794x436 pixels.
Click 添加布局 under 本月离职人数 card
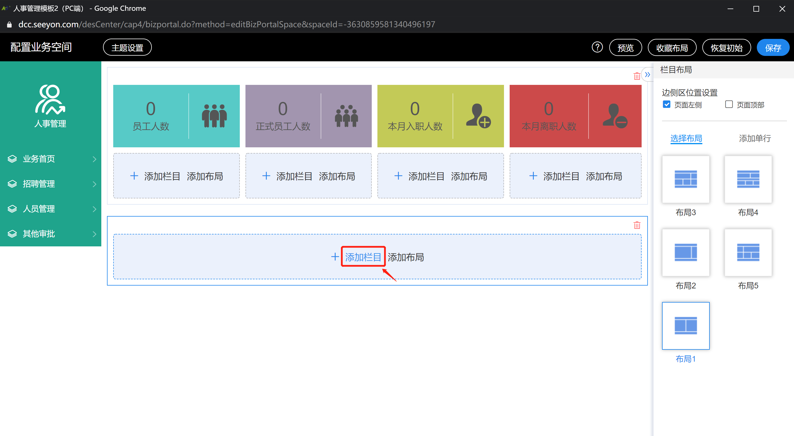(604, 176)
